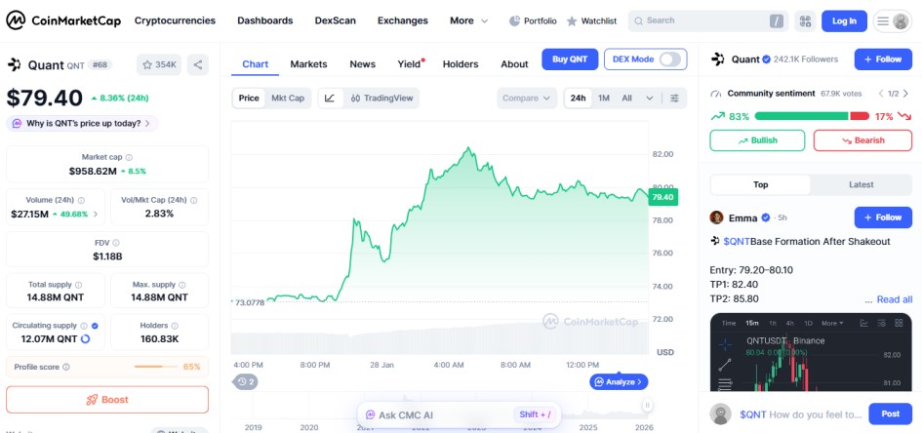Open the Watchlist star link

(x=591, y=20)
